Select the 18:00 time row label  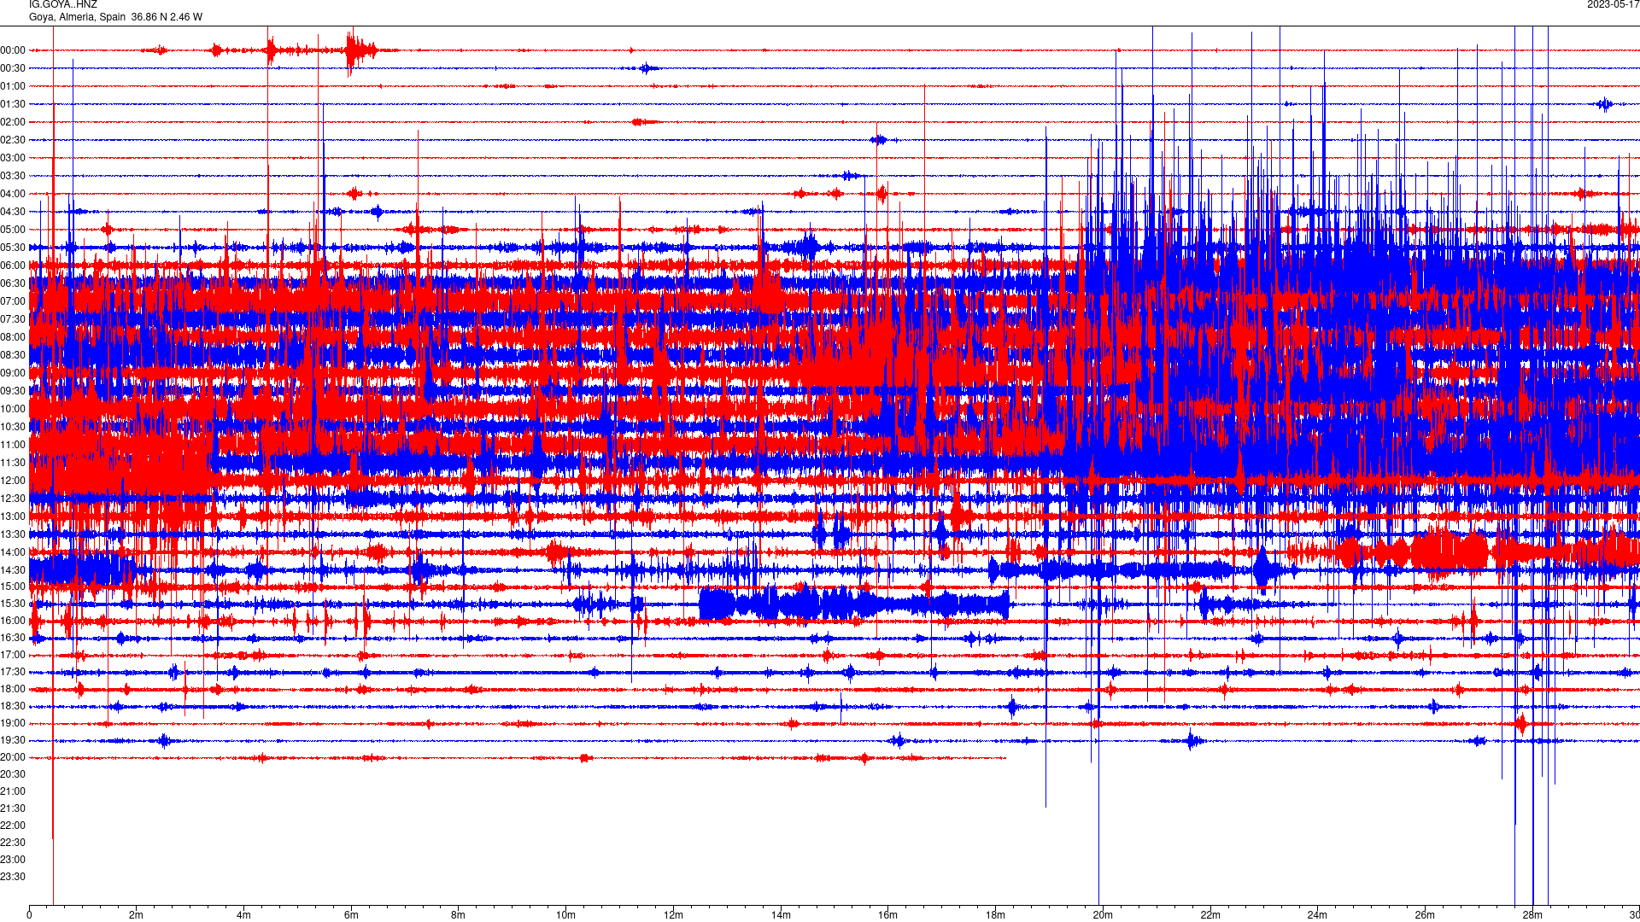[x=13, y=689]
